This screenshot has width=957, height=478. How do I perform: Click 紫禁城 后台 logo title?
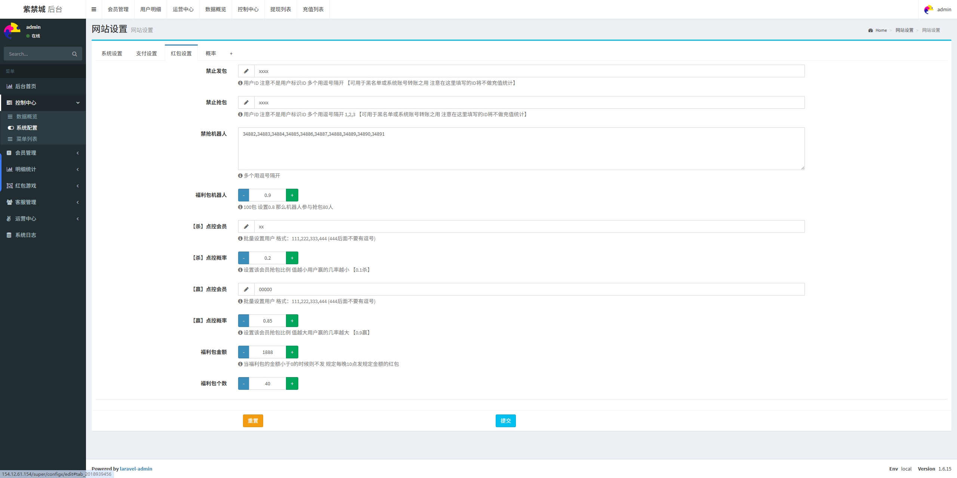coord(43,9)
